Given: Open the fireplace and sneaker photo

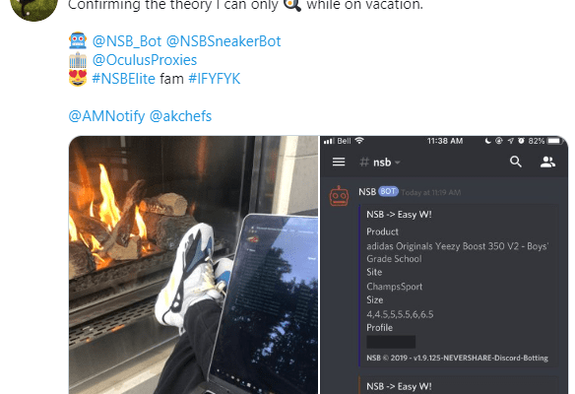Looking at the screenshot, I should pyautogui.click(x=193, y=265).
